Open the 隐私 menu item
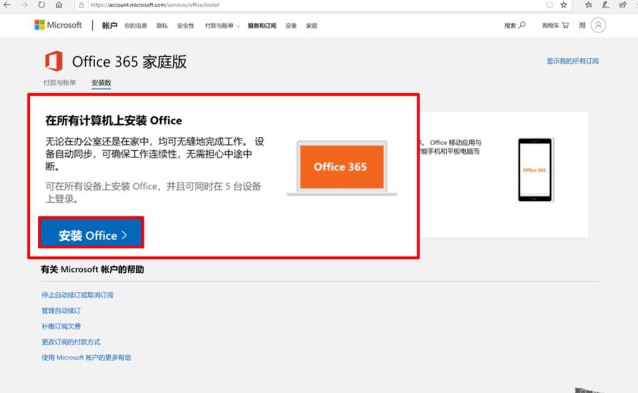The width and height of the screenshot is (638, 393). [x=162, y=25]
